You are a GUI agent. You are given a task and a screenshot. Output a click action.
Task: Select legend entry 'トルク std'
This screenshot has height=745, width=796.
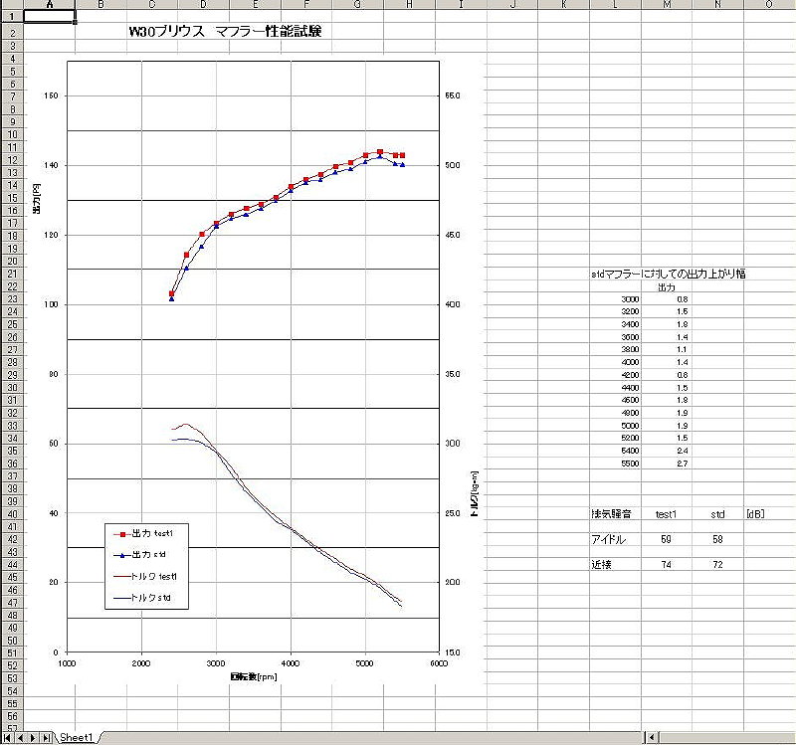(142, 598)
